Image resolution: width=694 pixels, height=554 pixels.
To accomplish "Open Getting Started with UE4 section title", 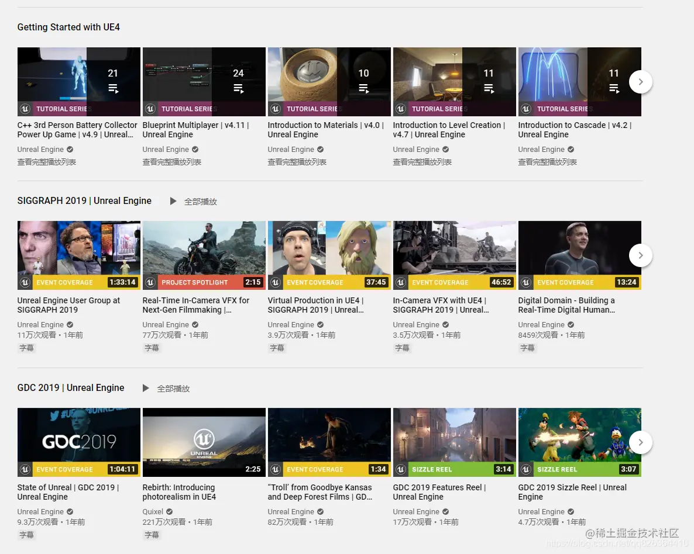I will [x=68, y=27].
